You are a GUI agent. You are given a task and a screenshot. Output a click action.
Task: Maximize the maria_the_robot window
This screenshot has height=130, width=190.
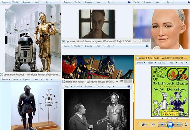click(x=122, y=81)
